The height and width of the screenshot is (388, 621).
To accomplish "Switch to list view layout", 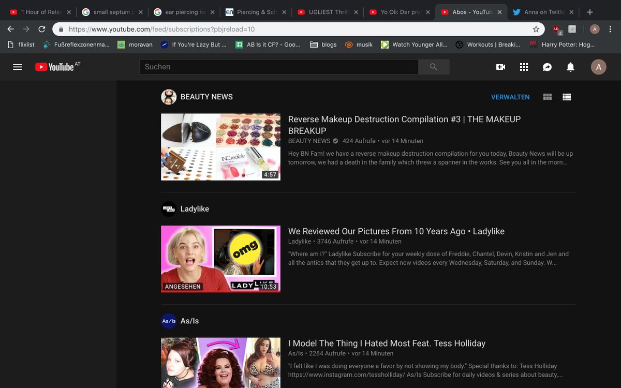I will tap(567, 97).
